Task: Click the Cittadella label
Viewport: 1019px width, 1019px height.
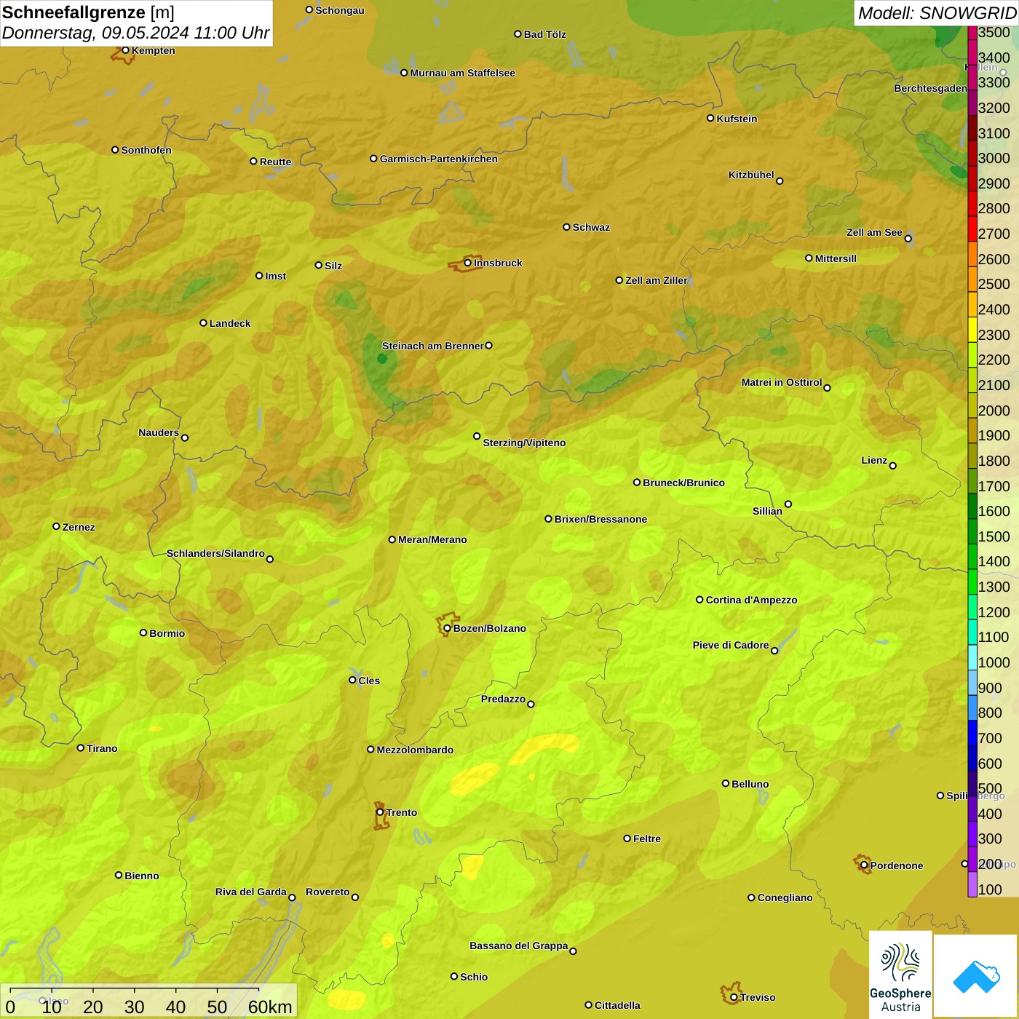Action: pos(617,1005)
